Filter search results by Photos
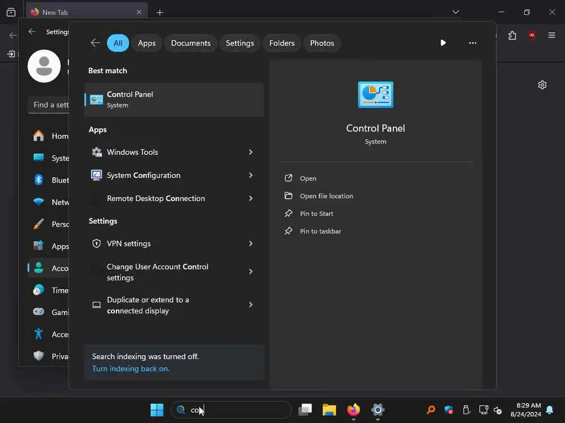 322,43
